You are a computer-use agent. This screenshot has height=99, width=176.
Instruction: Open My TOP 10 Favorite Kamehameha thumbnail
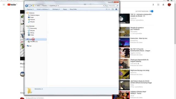click(x=124, y=53)
